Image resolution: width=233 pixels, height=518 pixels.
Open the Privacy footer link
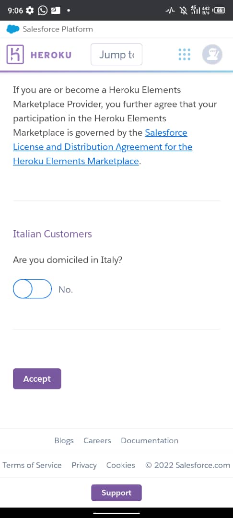click(x=84, y=465)
